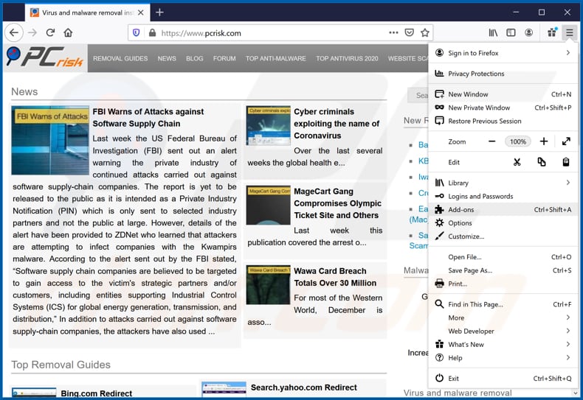Open TOP ANTIVIRUS 2020 nav link
Image resolution: width=583 pixels, height=400 pixels.
coord(347,58)
